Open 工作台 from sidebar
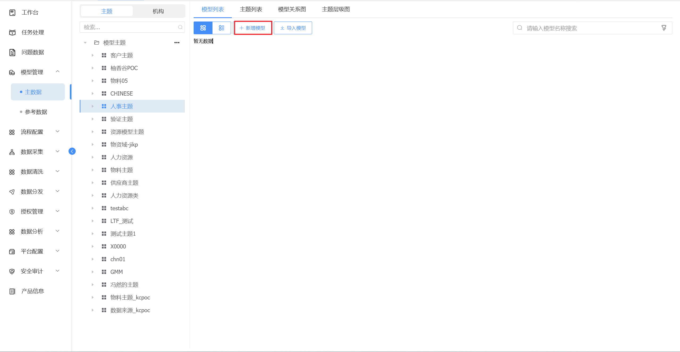 tap(30, 12)
